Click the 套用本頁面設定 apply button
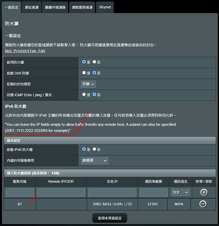 (x=110, y=218)
